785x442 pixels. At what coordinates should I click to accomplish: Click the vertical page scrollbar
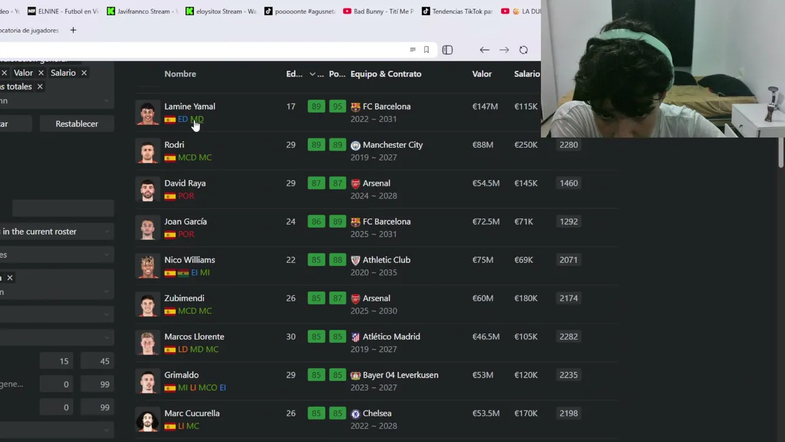781,152
